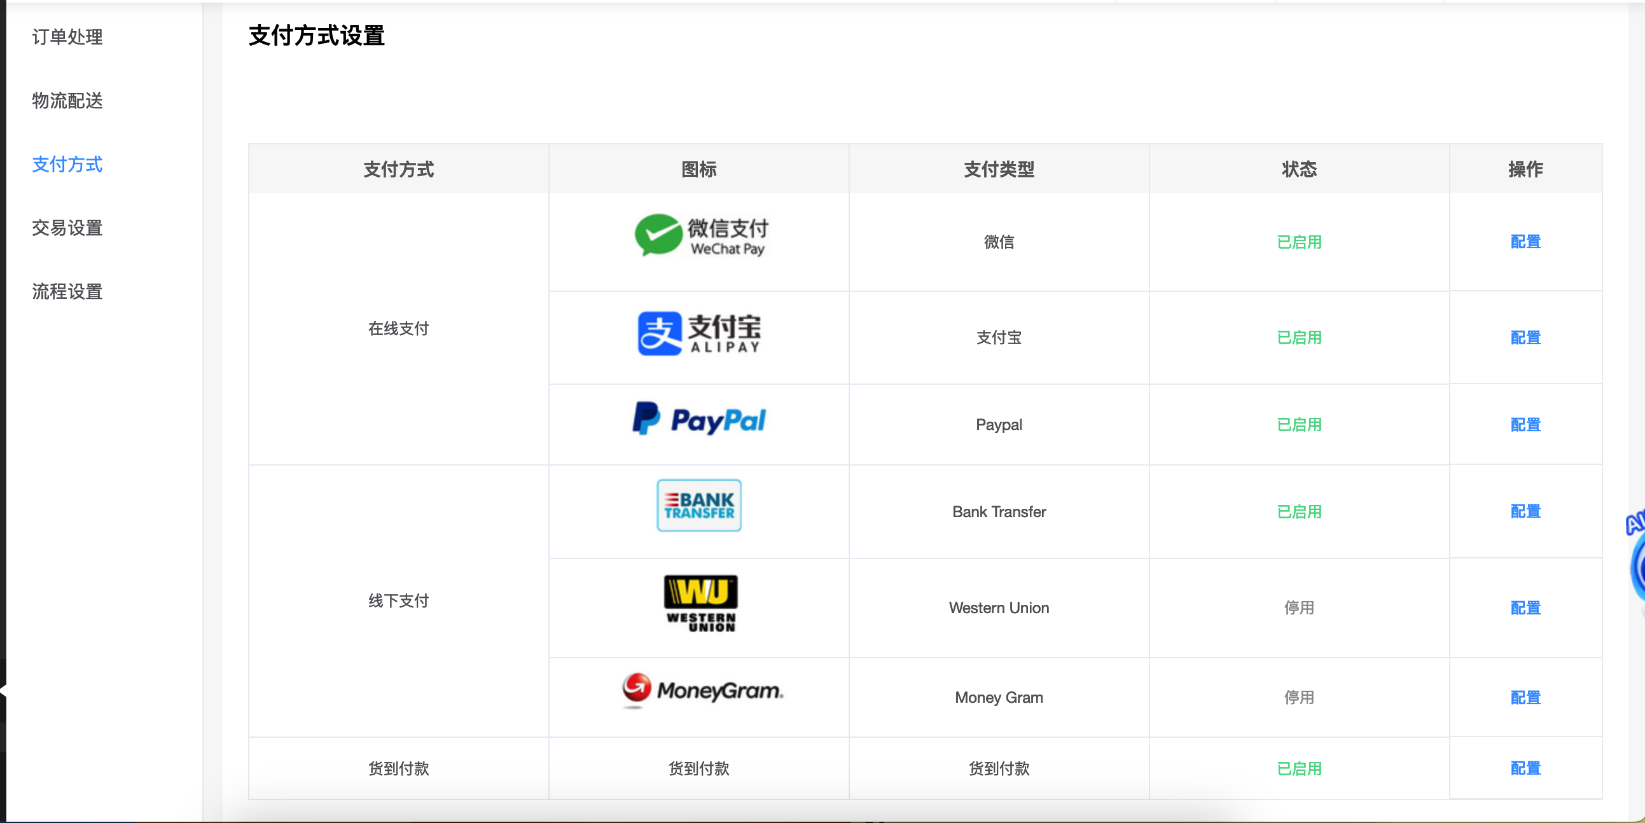
Task: Click the WeChat Pay logo icon
Action: (x=700, y=235)
